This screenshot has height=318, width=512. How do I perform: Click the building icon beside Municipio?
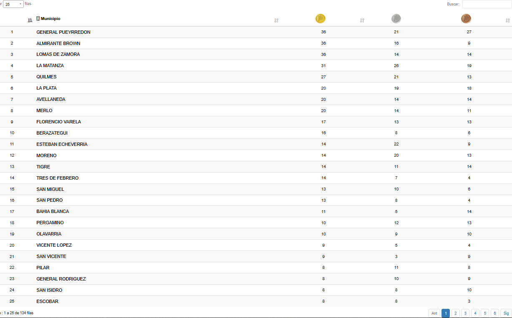(38, 18)
